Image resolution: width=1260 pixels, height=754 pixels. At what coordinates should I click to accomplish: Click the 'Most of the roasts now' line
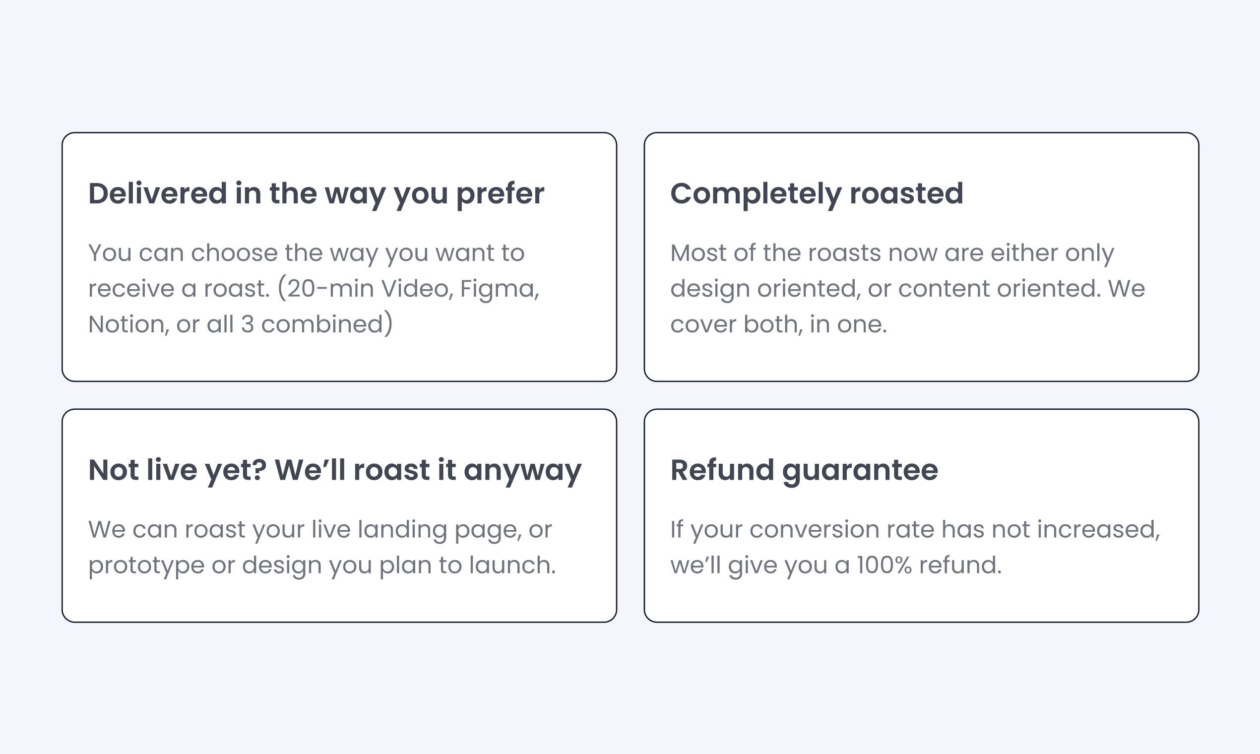pos(891,253)
